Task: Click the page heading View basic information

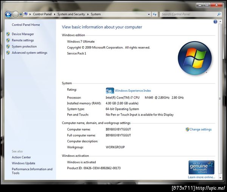Action: [x=102, y=27]
